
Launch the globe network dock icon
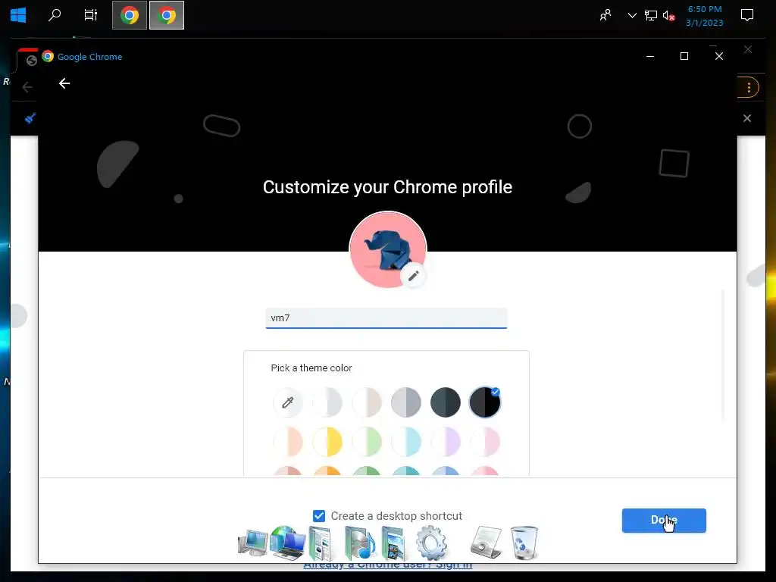click(x=287, y=543)
